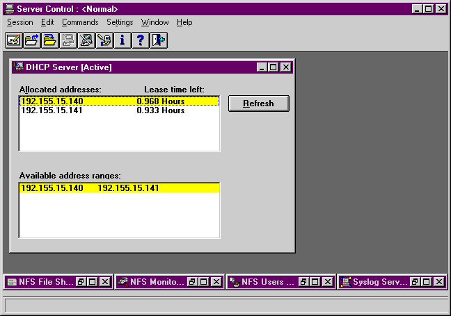Click the exit door toolbar icon
The height and width of the screenshot is (316, 451).
(x=159, y=40)
